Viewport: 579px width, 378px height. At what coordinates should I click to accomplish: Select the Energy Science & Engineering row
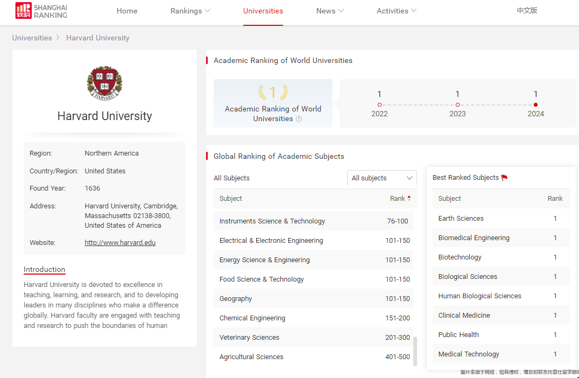(313, 260)
